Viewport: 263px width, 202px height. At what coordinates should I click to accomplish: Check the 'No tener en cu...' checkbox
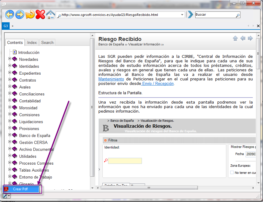(x=232, y=172)
